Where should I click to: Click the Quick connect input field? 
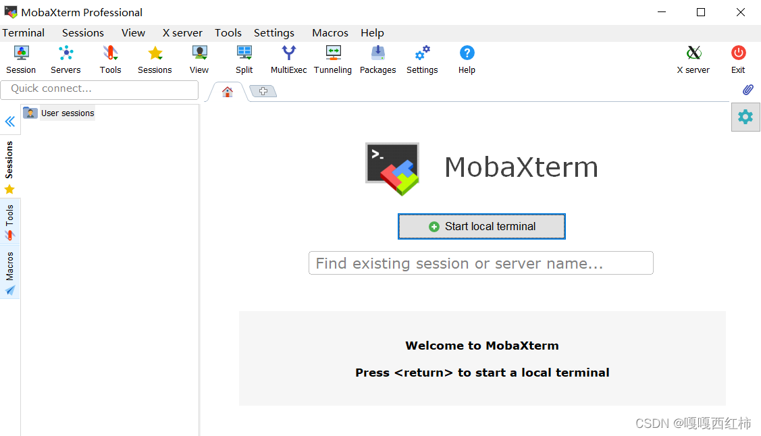[x=99, y=90]
